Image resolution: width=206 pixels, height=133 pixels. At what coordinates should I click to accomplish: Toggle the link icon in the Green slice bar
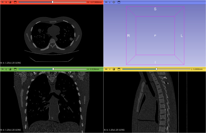(x=10, y=69)
